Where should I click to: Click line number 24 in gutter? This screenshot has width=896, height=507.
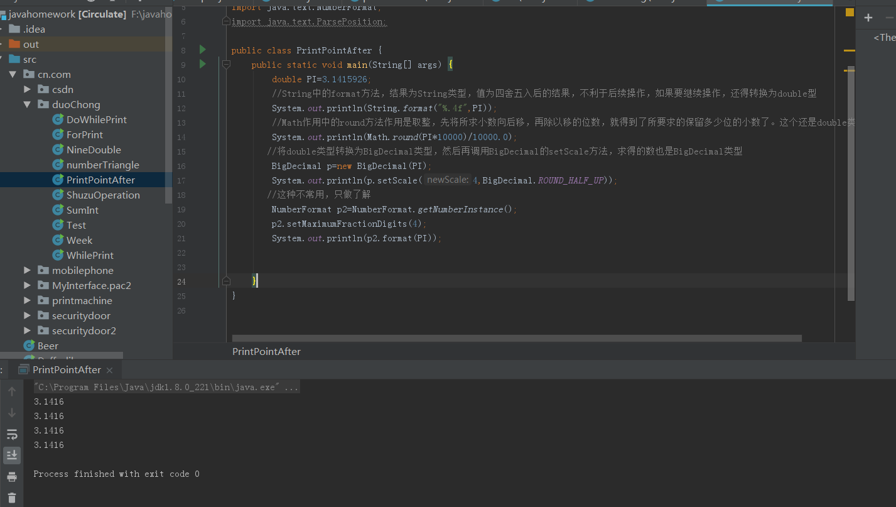point(181,281)
